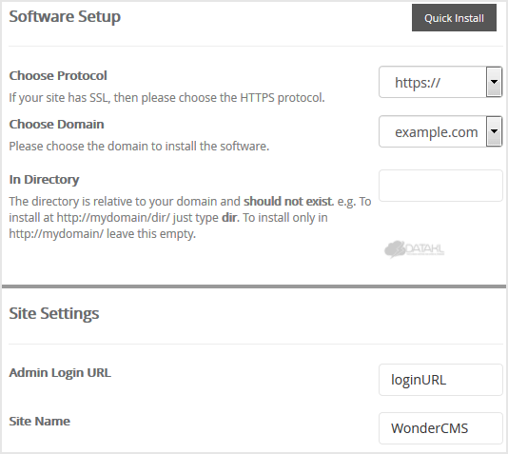Click the domain hint text starting 'Please choose the domain'

coord(139,147)
